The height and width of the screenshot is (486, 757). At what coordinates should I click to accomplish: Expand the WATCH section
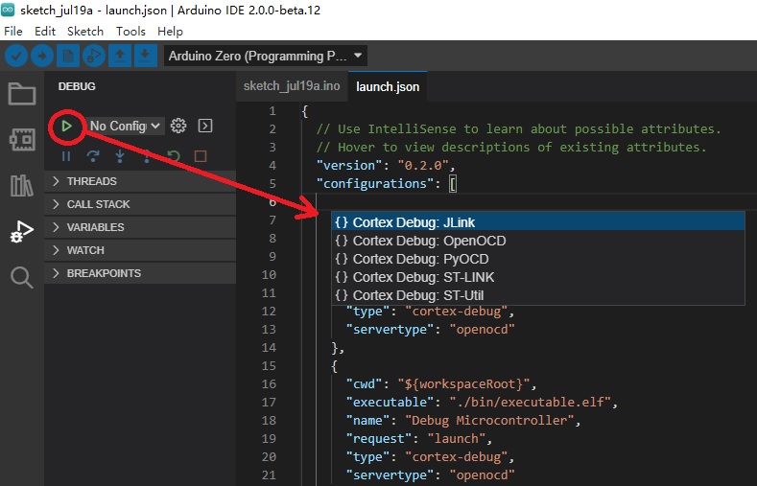(x=140, y=250)
